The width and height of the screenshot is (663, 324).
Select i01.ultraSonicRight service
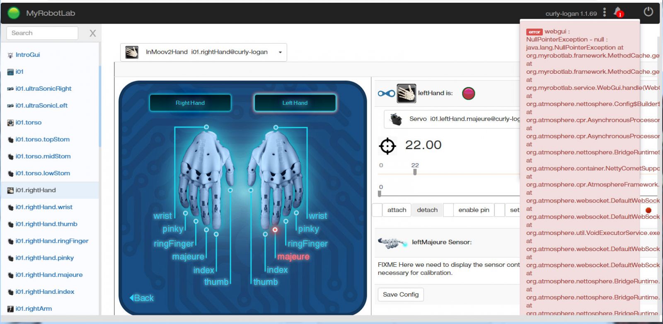click(x=44, y=89)
